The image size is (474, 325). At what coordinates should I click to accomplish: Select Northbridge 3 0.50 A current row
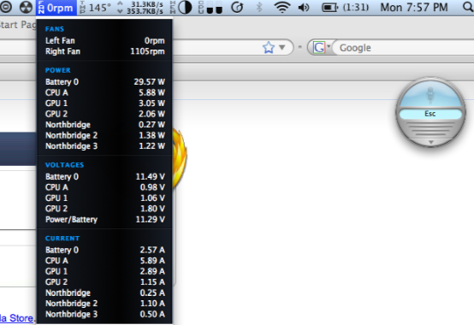click(104, 314)
